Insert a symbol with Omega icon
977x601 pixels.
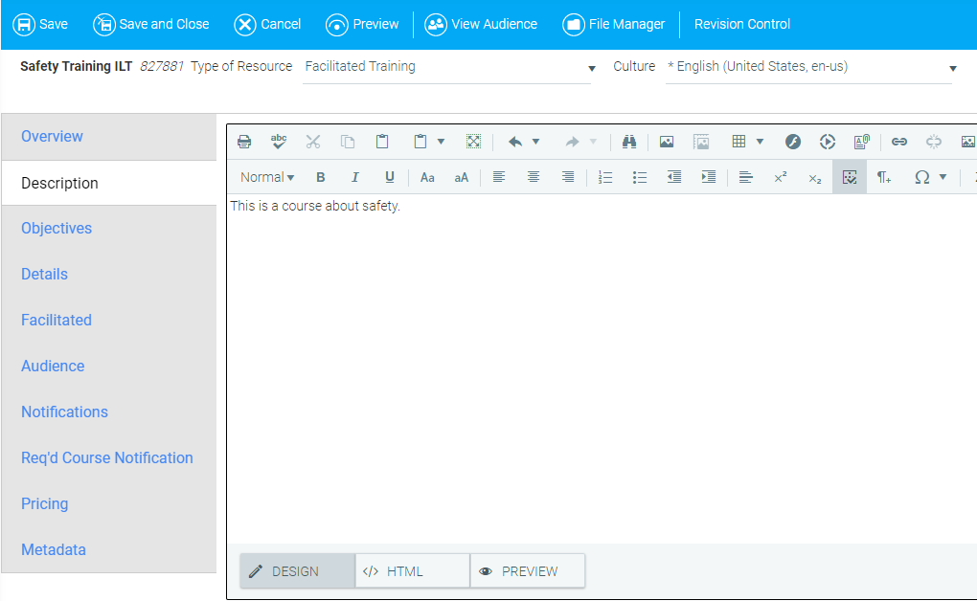922,177
